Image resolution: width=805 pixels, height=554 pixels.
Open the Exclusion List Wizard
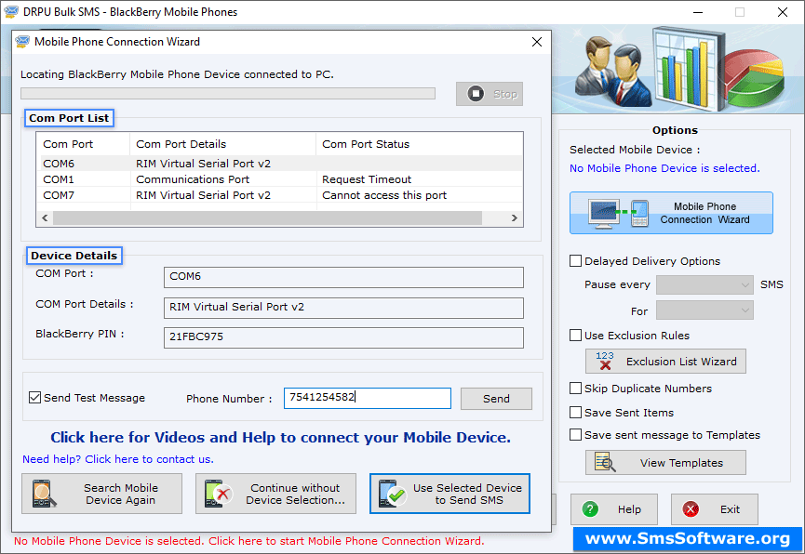point(665,362)
